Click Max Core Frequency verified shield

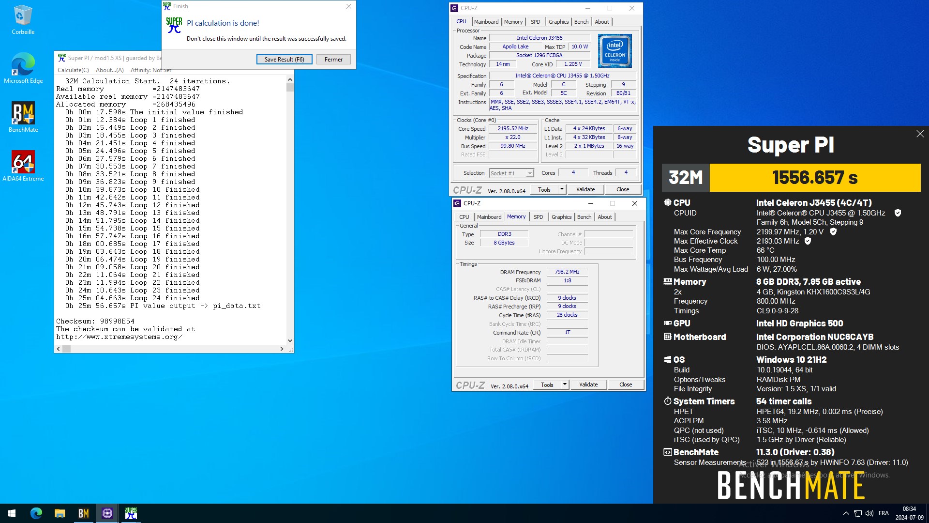(833, 232)
